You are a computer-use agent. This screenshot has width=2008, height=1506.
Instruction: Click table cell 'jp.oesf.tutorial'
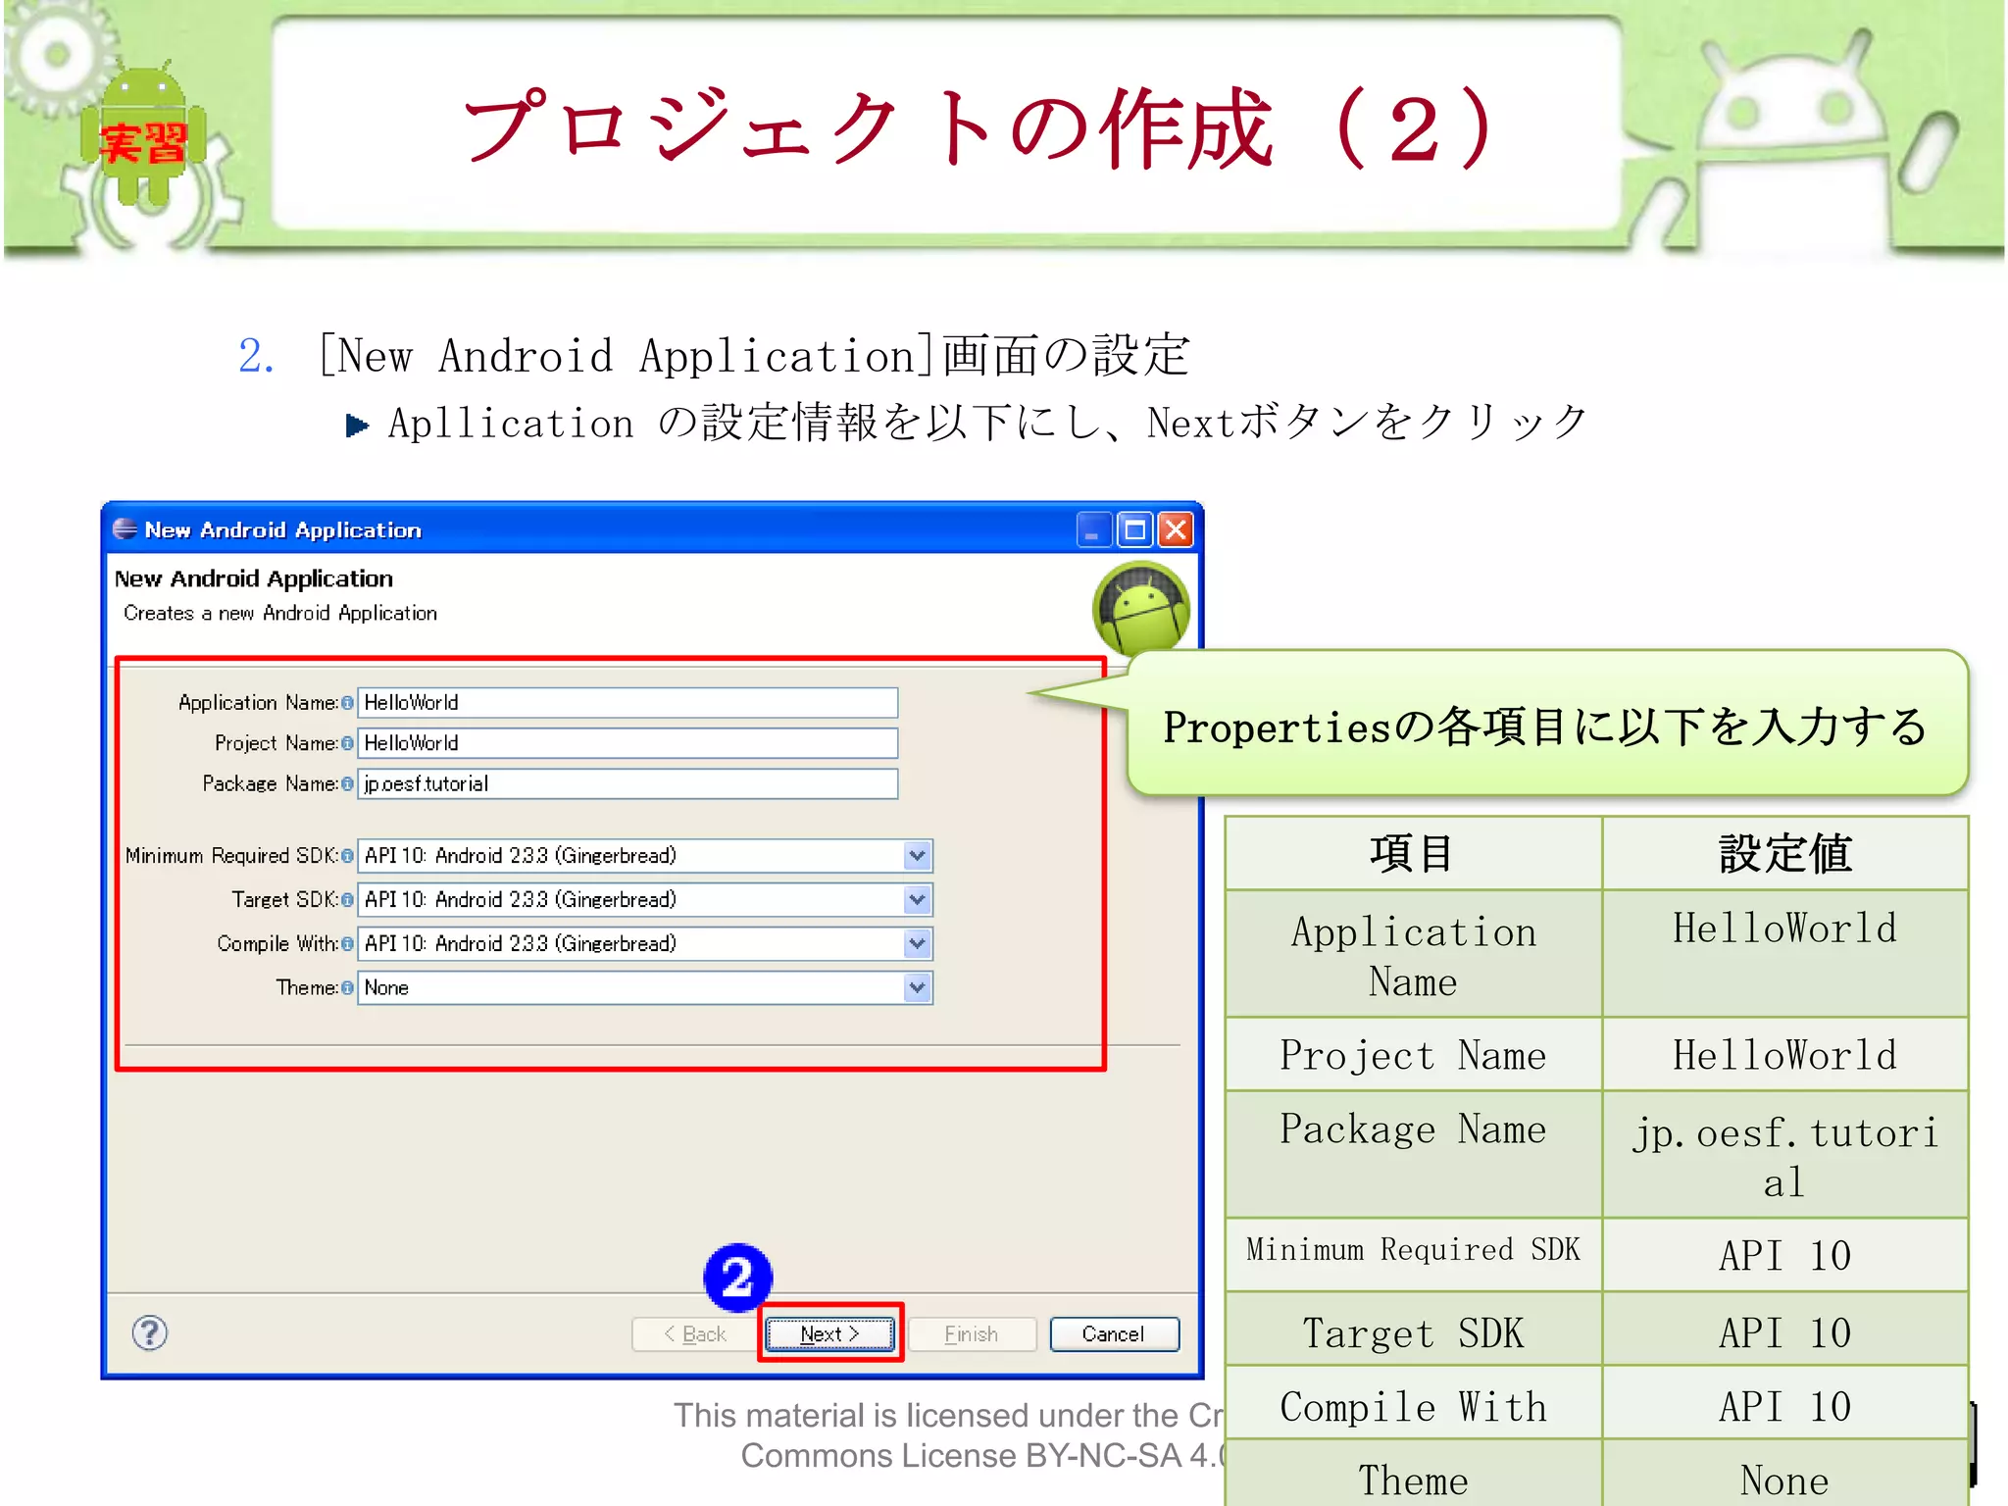click(1784, 1155)
